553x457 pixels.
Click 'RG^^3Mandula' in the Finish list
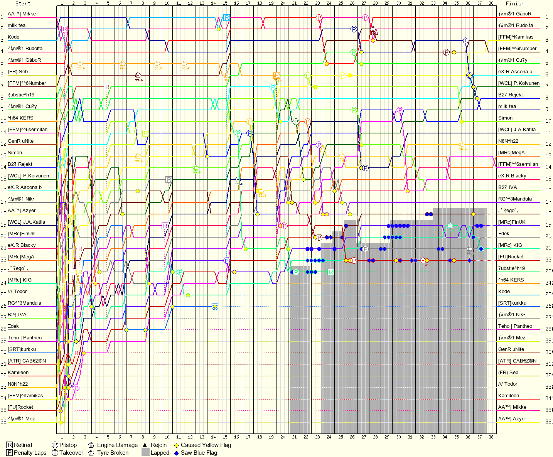click(x=515, y=199)
